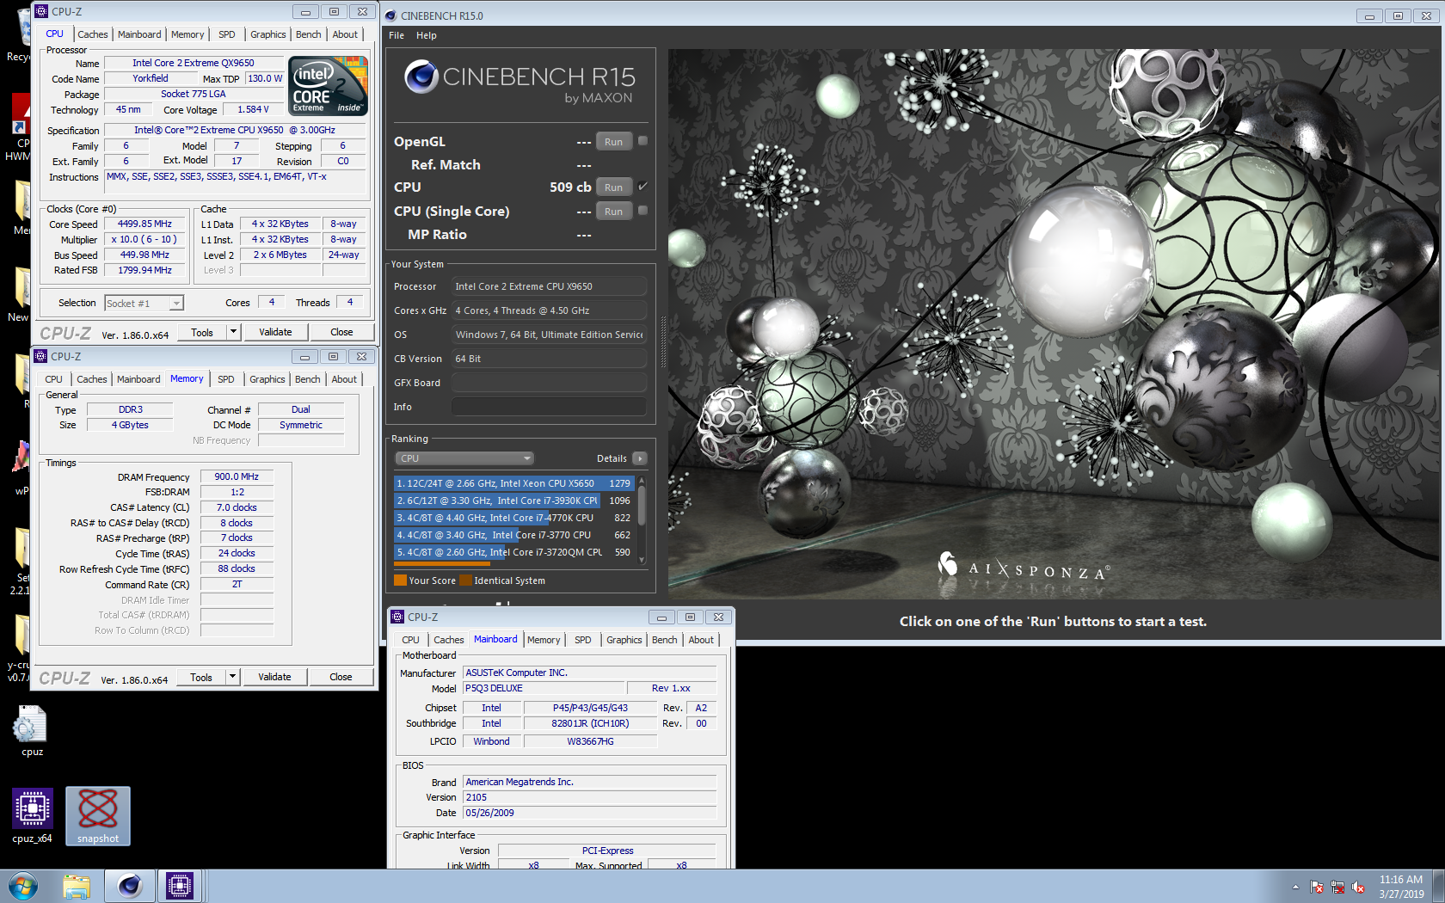Open Bench tab in top CPU-Z window
Screen dimensions: 1445x903
pyautogui.click(x=309, y=34)
